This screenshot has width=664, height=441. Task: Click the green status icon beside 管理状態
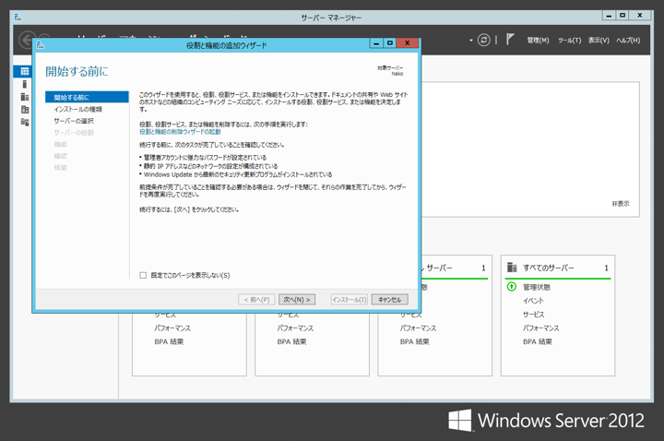tap(512, 287)
